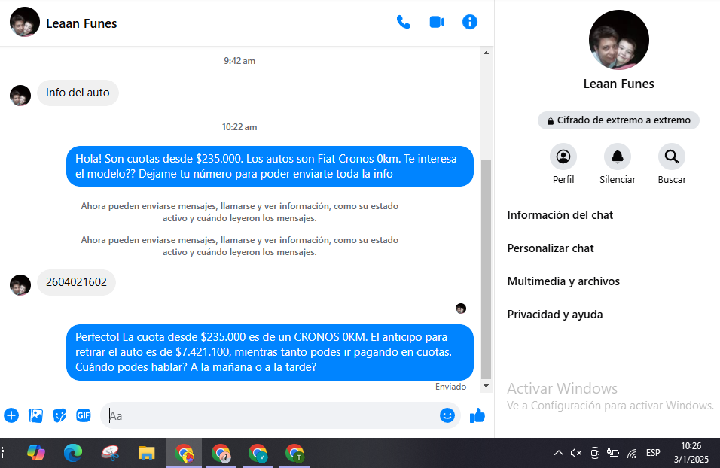This screenshot has width=720, height=468.
Task: Toggle muted volume icon in system tray
Action: (x=576, y=453)
